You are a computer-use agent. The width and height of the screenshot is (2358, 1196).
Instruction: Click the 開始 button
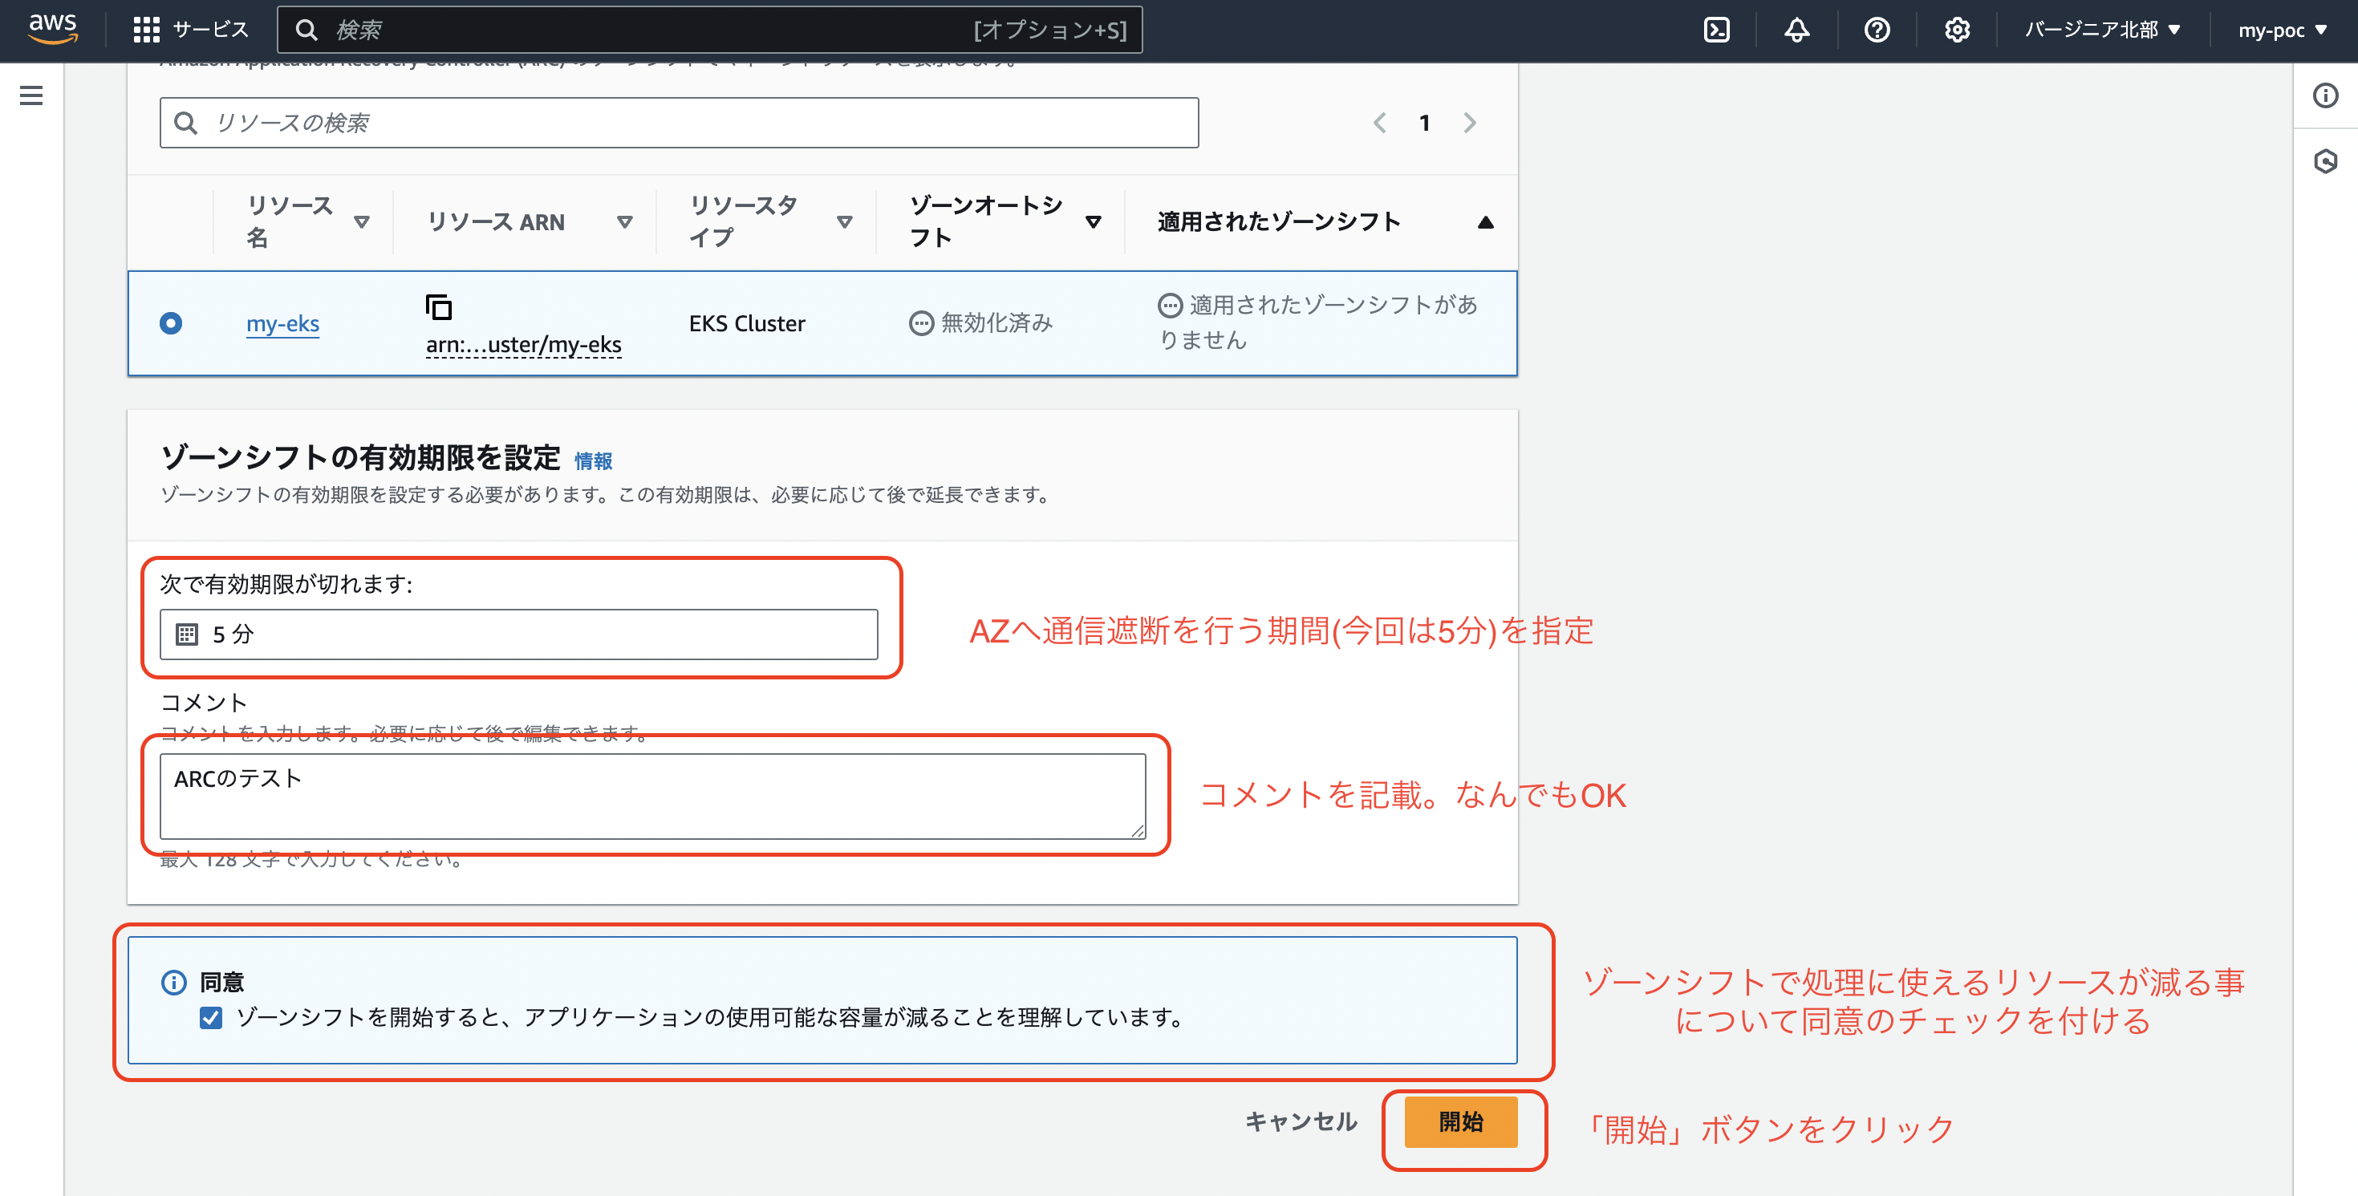1461,1122
